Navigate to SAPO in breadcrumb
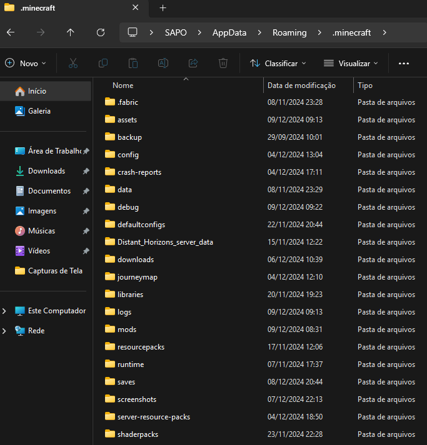427x445 pixels. point(176,32)
